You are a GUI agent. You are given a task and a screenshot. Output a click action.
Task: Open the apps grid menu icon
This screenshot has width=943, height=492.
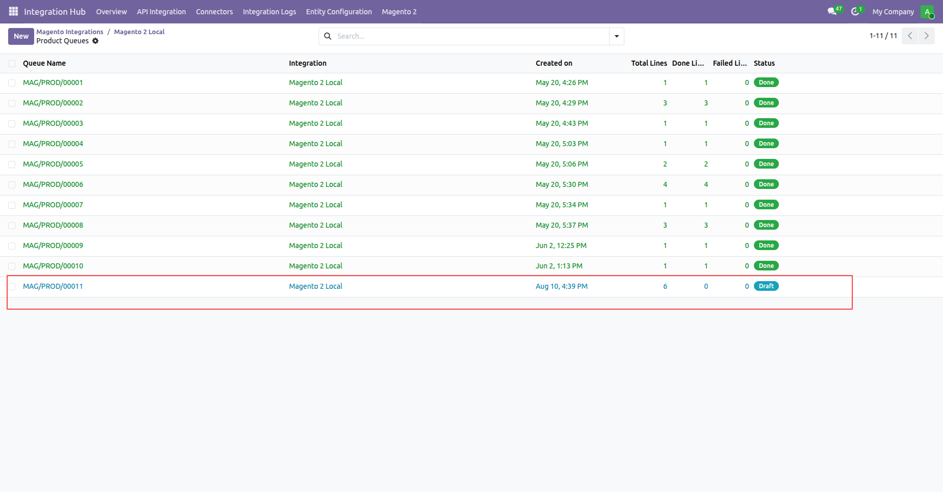(13, 11)
